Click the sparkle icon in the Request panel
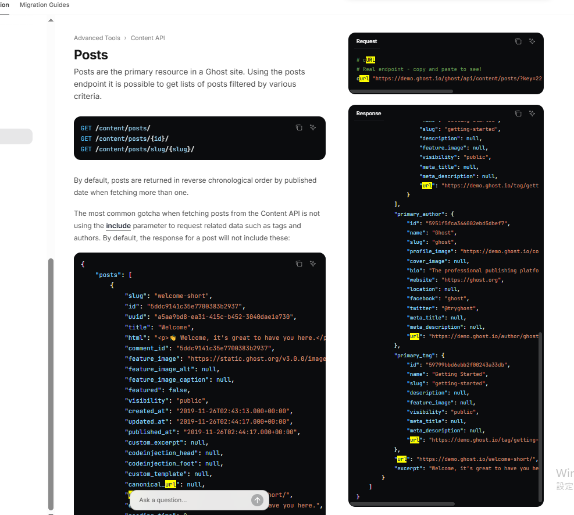 tap(532, 41)
